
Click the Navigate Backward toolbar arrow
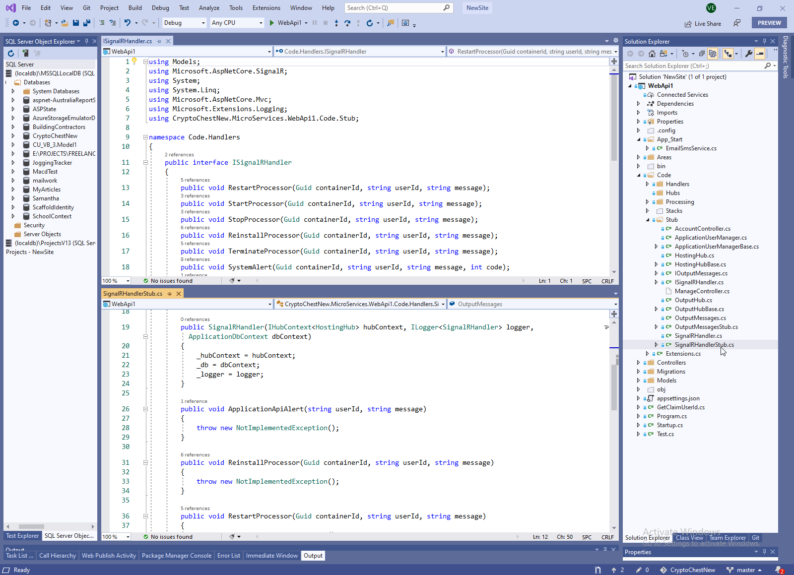16,23
